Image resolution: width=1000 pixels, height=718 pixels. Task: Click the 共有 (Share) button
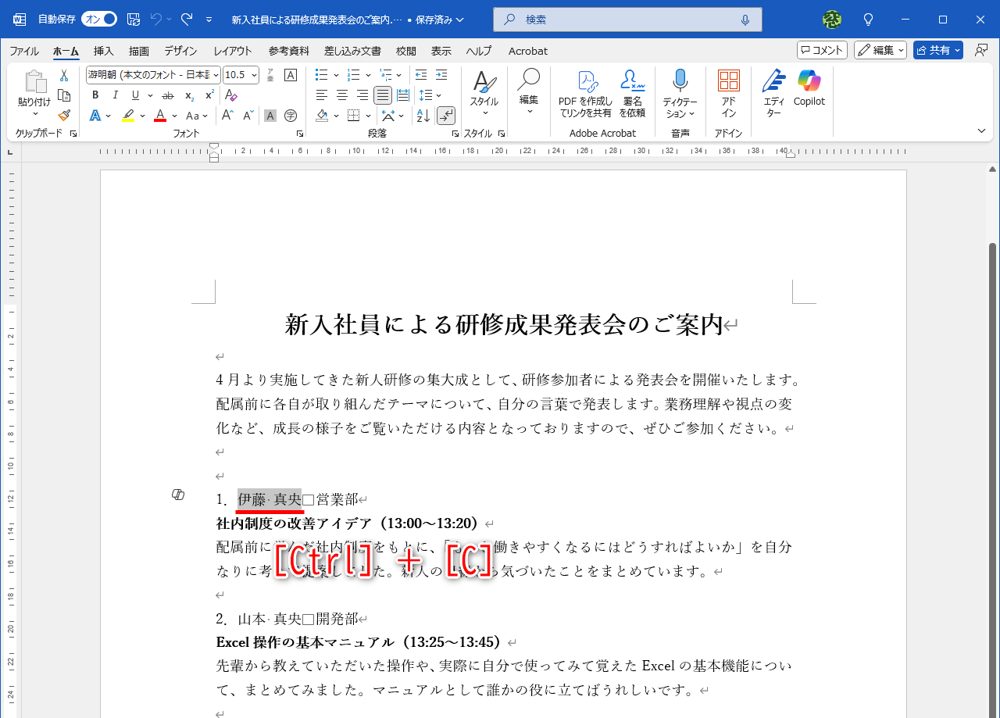click(937, 49)
